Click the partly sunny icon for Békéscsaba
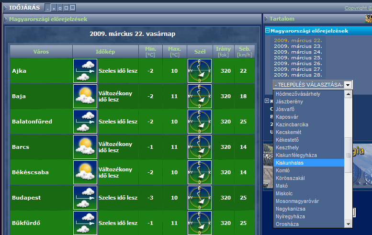This screenshot has width=372, height=235. pyautogui.click(x=85, y=172)
